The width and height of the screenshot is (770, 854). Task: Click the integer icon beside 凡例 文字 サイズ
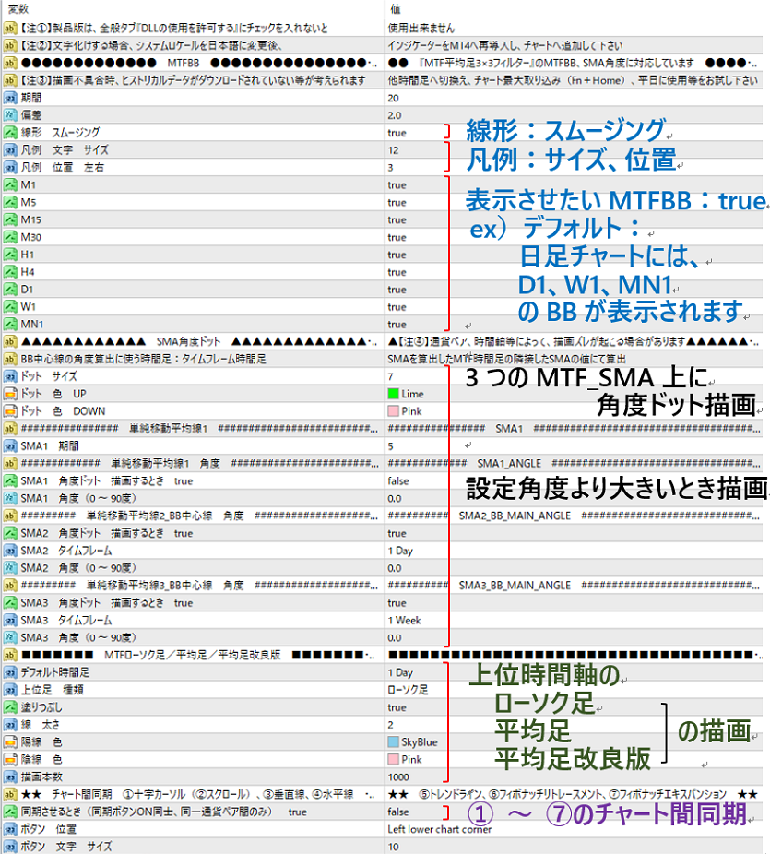[x=10, y=149]
